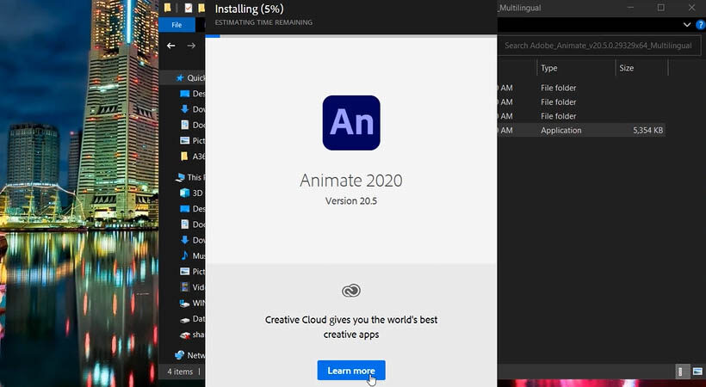This screenshot has height=387, width=706.
Task: Click the 'Creative Cloud gives you' tagline text
Action: tap(351, 327)
